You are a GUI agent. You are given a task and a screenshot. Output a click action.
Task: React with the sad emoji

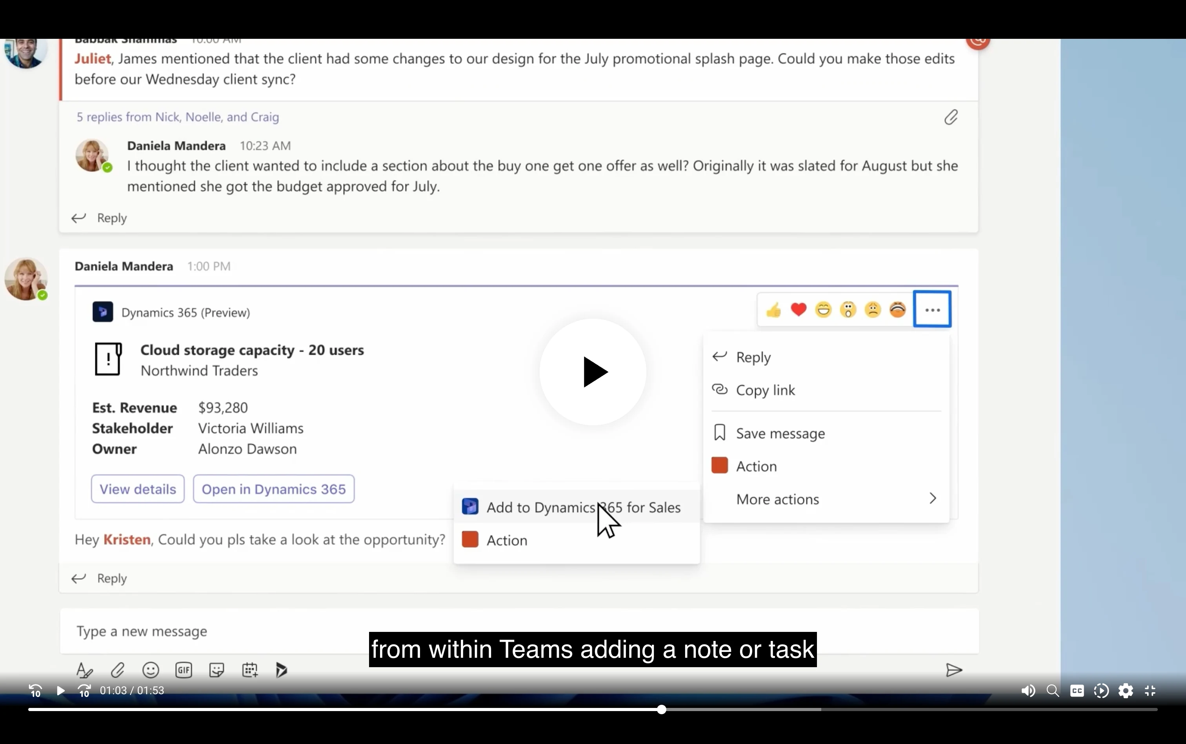(x=873, y=310)
